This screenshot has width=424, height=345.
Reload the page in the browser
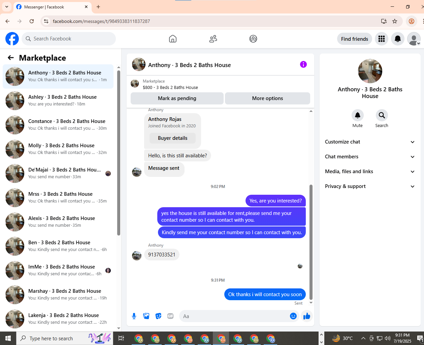pyautogui.click(x=32, y=21)
